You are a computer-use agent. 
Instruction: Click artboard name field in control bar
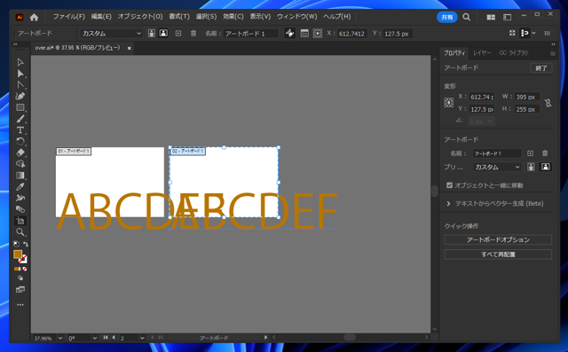250,34
